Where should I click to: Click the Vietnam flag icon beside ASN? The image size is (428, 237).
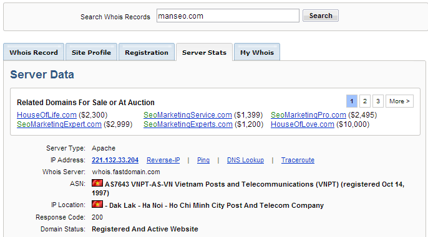tap(97, 183)
